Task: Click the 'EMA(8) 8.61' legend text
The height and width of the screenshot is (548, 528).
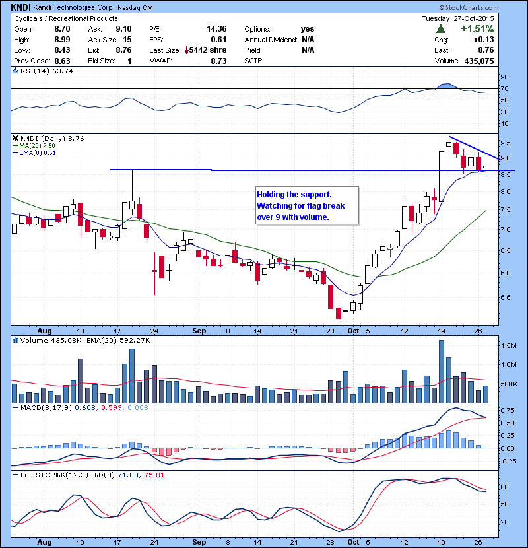Action: [38, 153]
